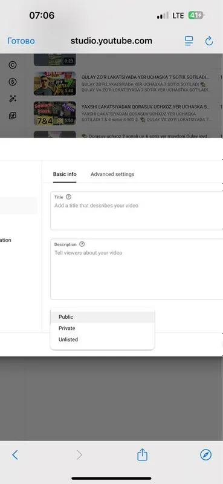Tap the Готово done button
The image size is (223, 484).
[x=21, y=41]
